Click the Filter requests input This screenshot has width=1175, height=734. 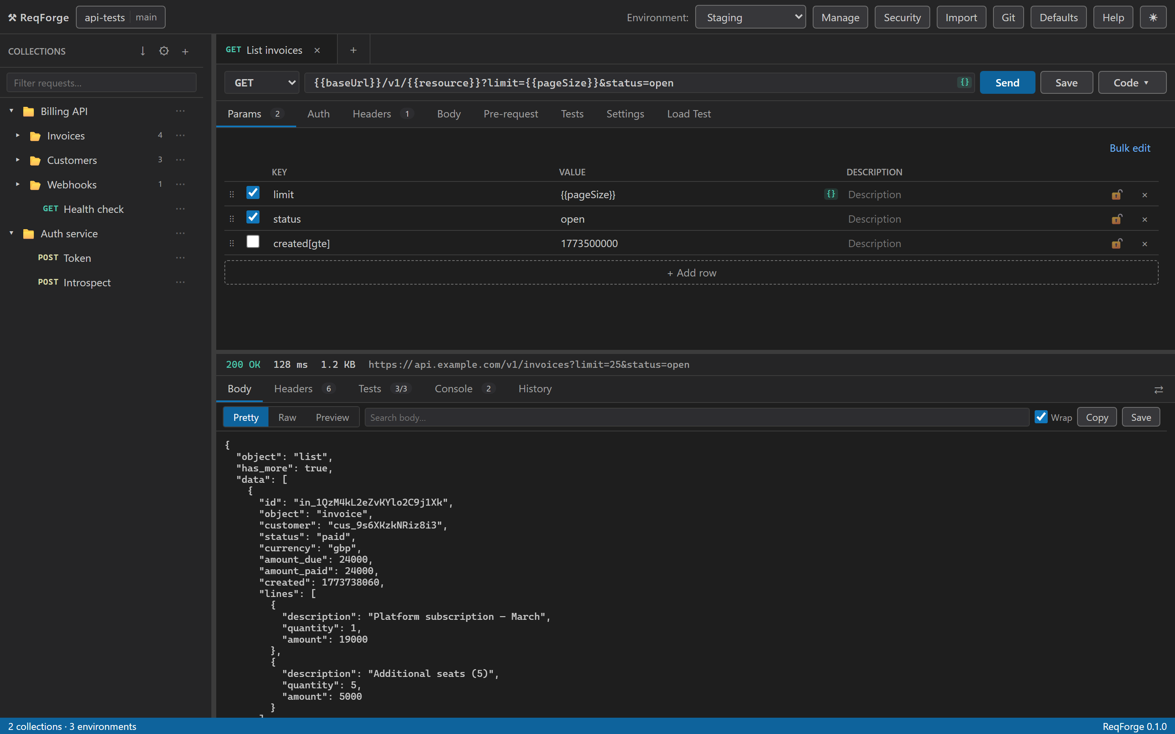[101, 82]
